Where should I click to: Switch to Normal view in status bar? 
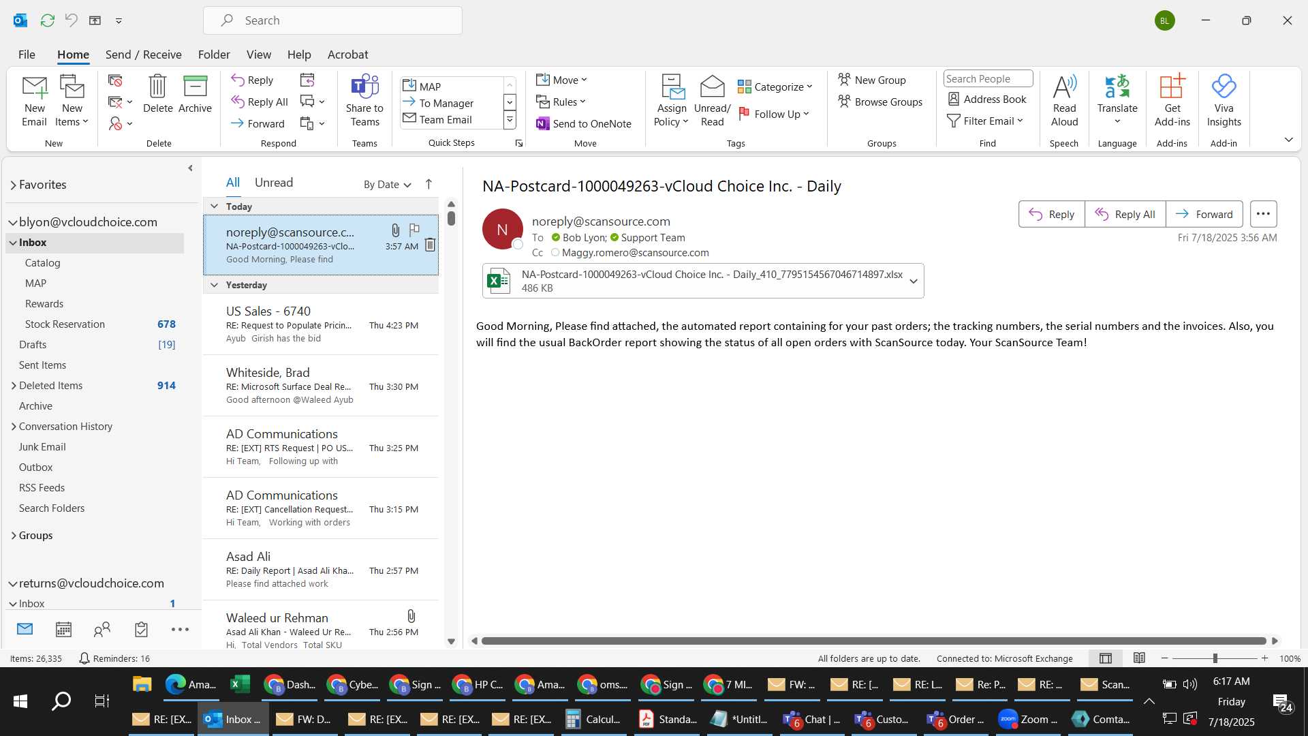tap(1105, 658)
